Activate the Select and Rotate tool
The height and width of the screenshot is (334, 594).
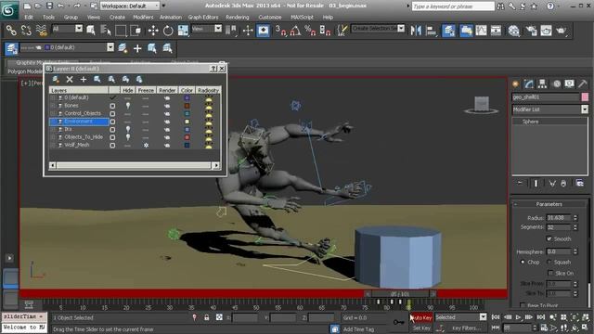click(168, 31)
